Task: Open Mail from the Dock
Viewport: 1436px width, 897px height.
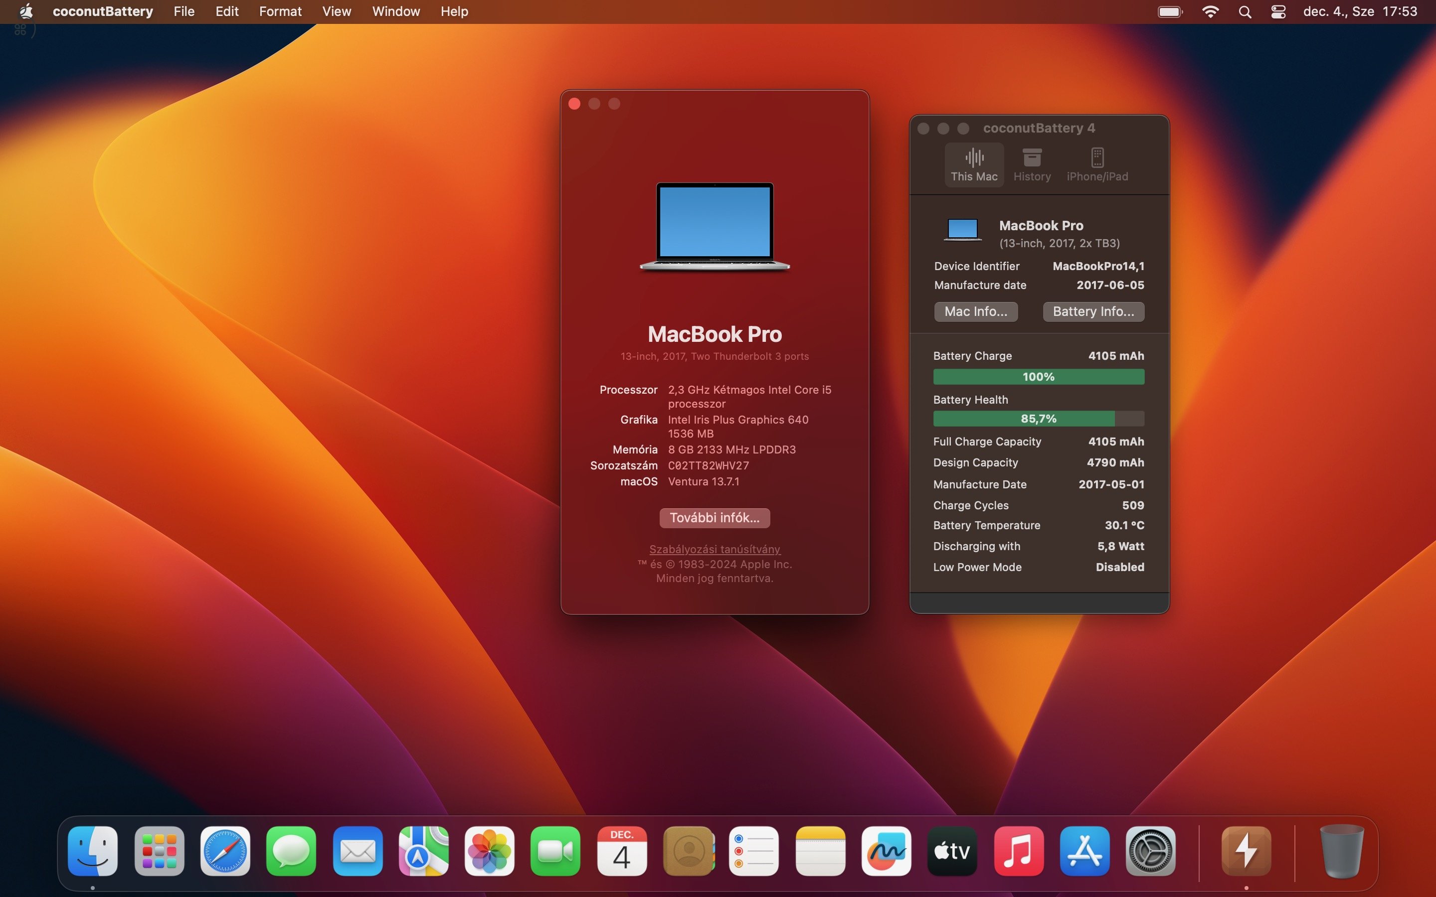Action: pyautogui.click(x=358, y=851)
